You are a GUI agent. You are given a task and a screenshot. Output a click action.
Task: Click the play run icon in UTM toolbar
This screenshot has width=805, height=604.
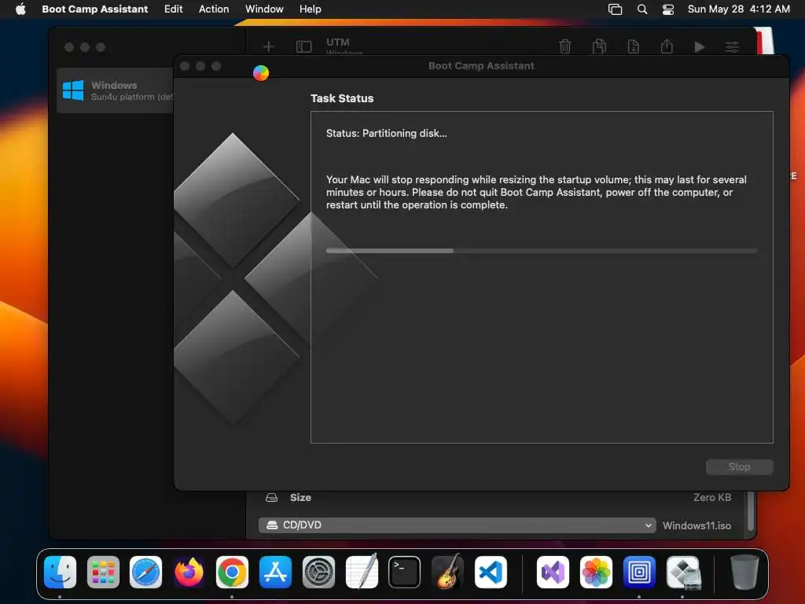click(x=699, y=46)
